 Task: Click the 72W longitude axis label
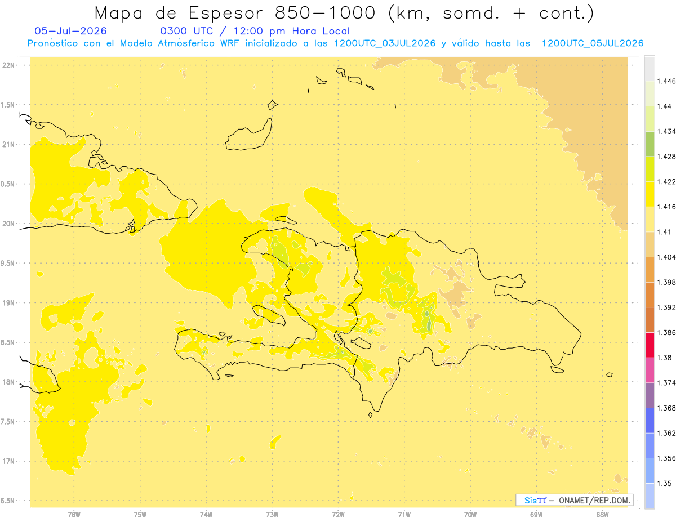coord(339,515)
